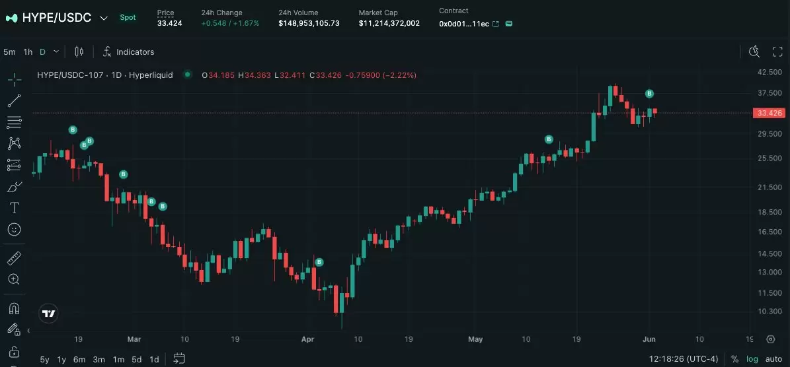This screenshot has width=790, height=367.
Task: Activate the zoom in magnifier tool
Action: [14, 279]
